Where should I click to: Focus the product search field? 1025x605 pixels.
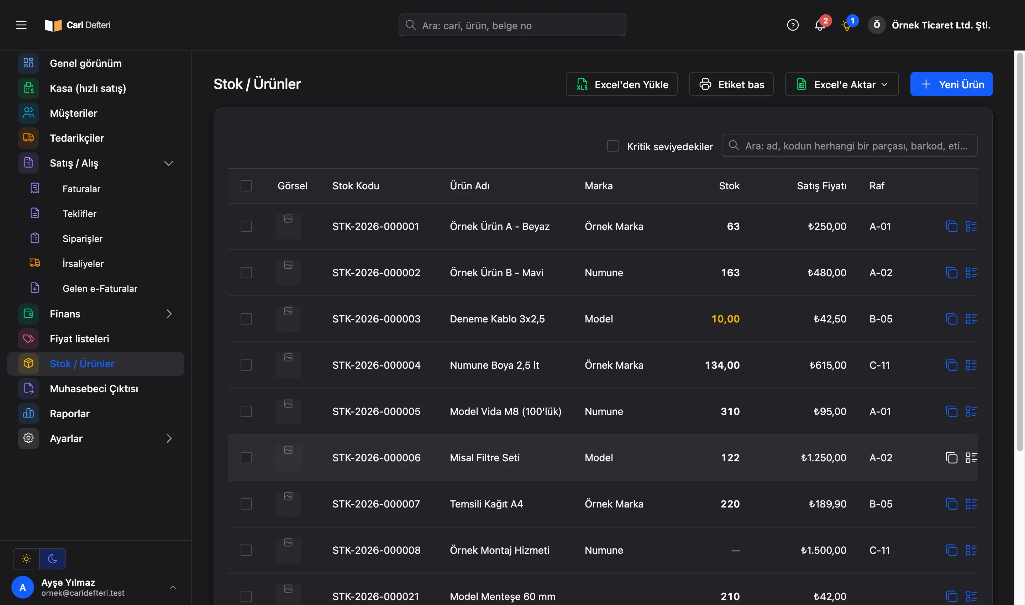coord(850,146)
